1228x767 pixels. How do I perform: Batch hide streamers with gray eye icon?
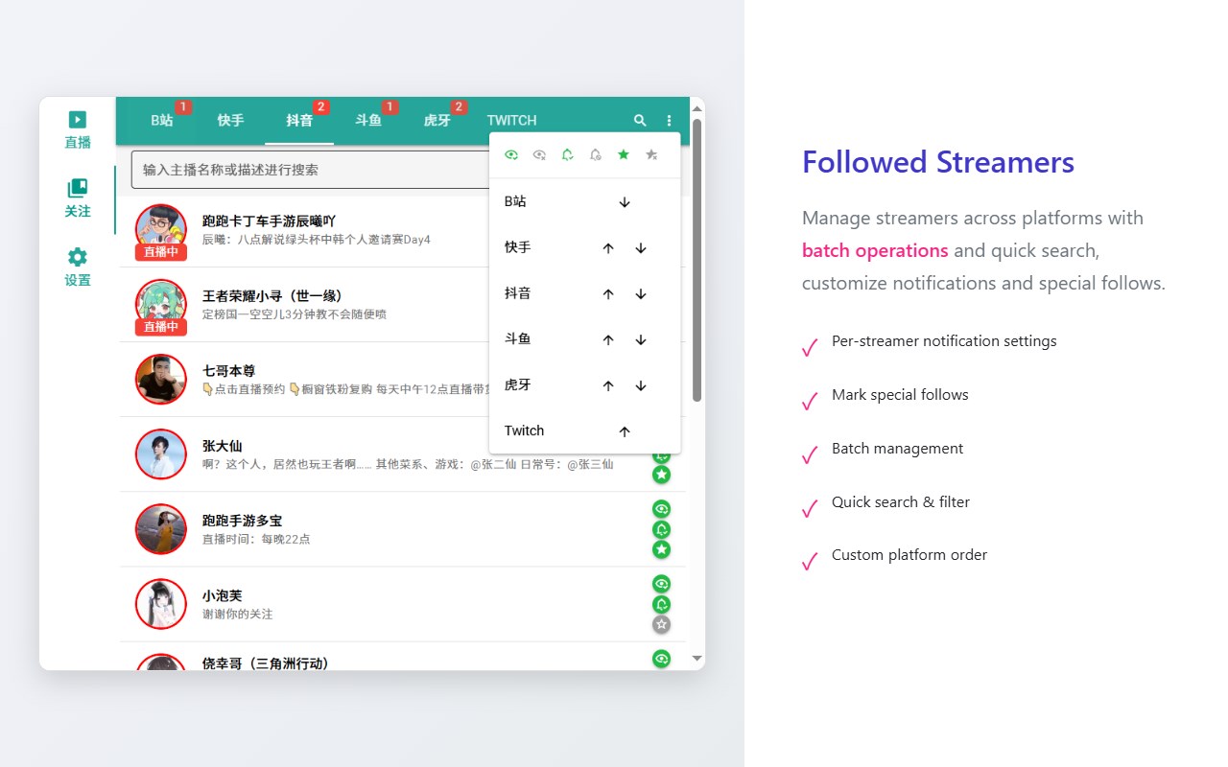coord(539,154)
